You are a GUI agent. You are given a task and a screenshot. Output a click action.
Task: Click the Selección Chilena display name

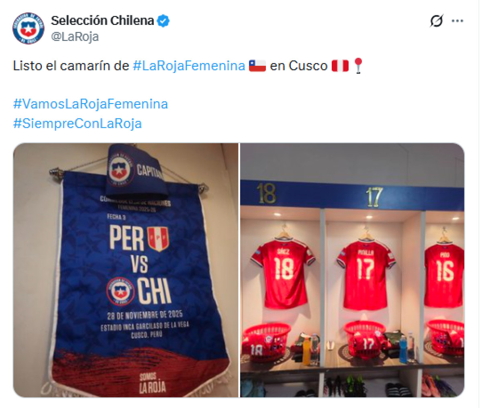pos(102,20)
